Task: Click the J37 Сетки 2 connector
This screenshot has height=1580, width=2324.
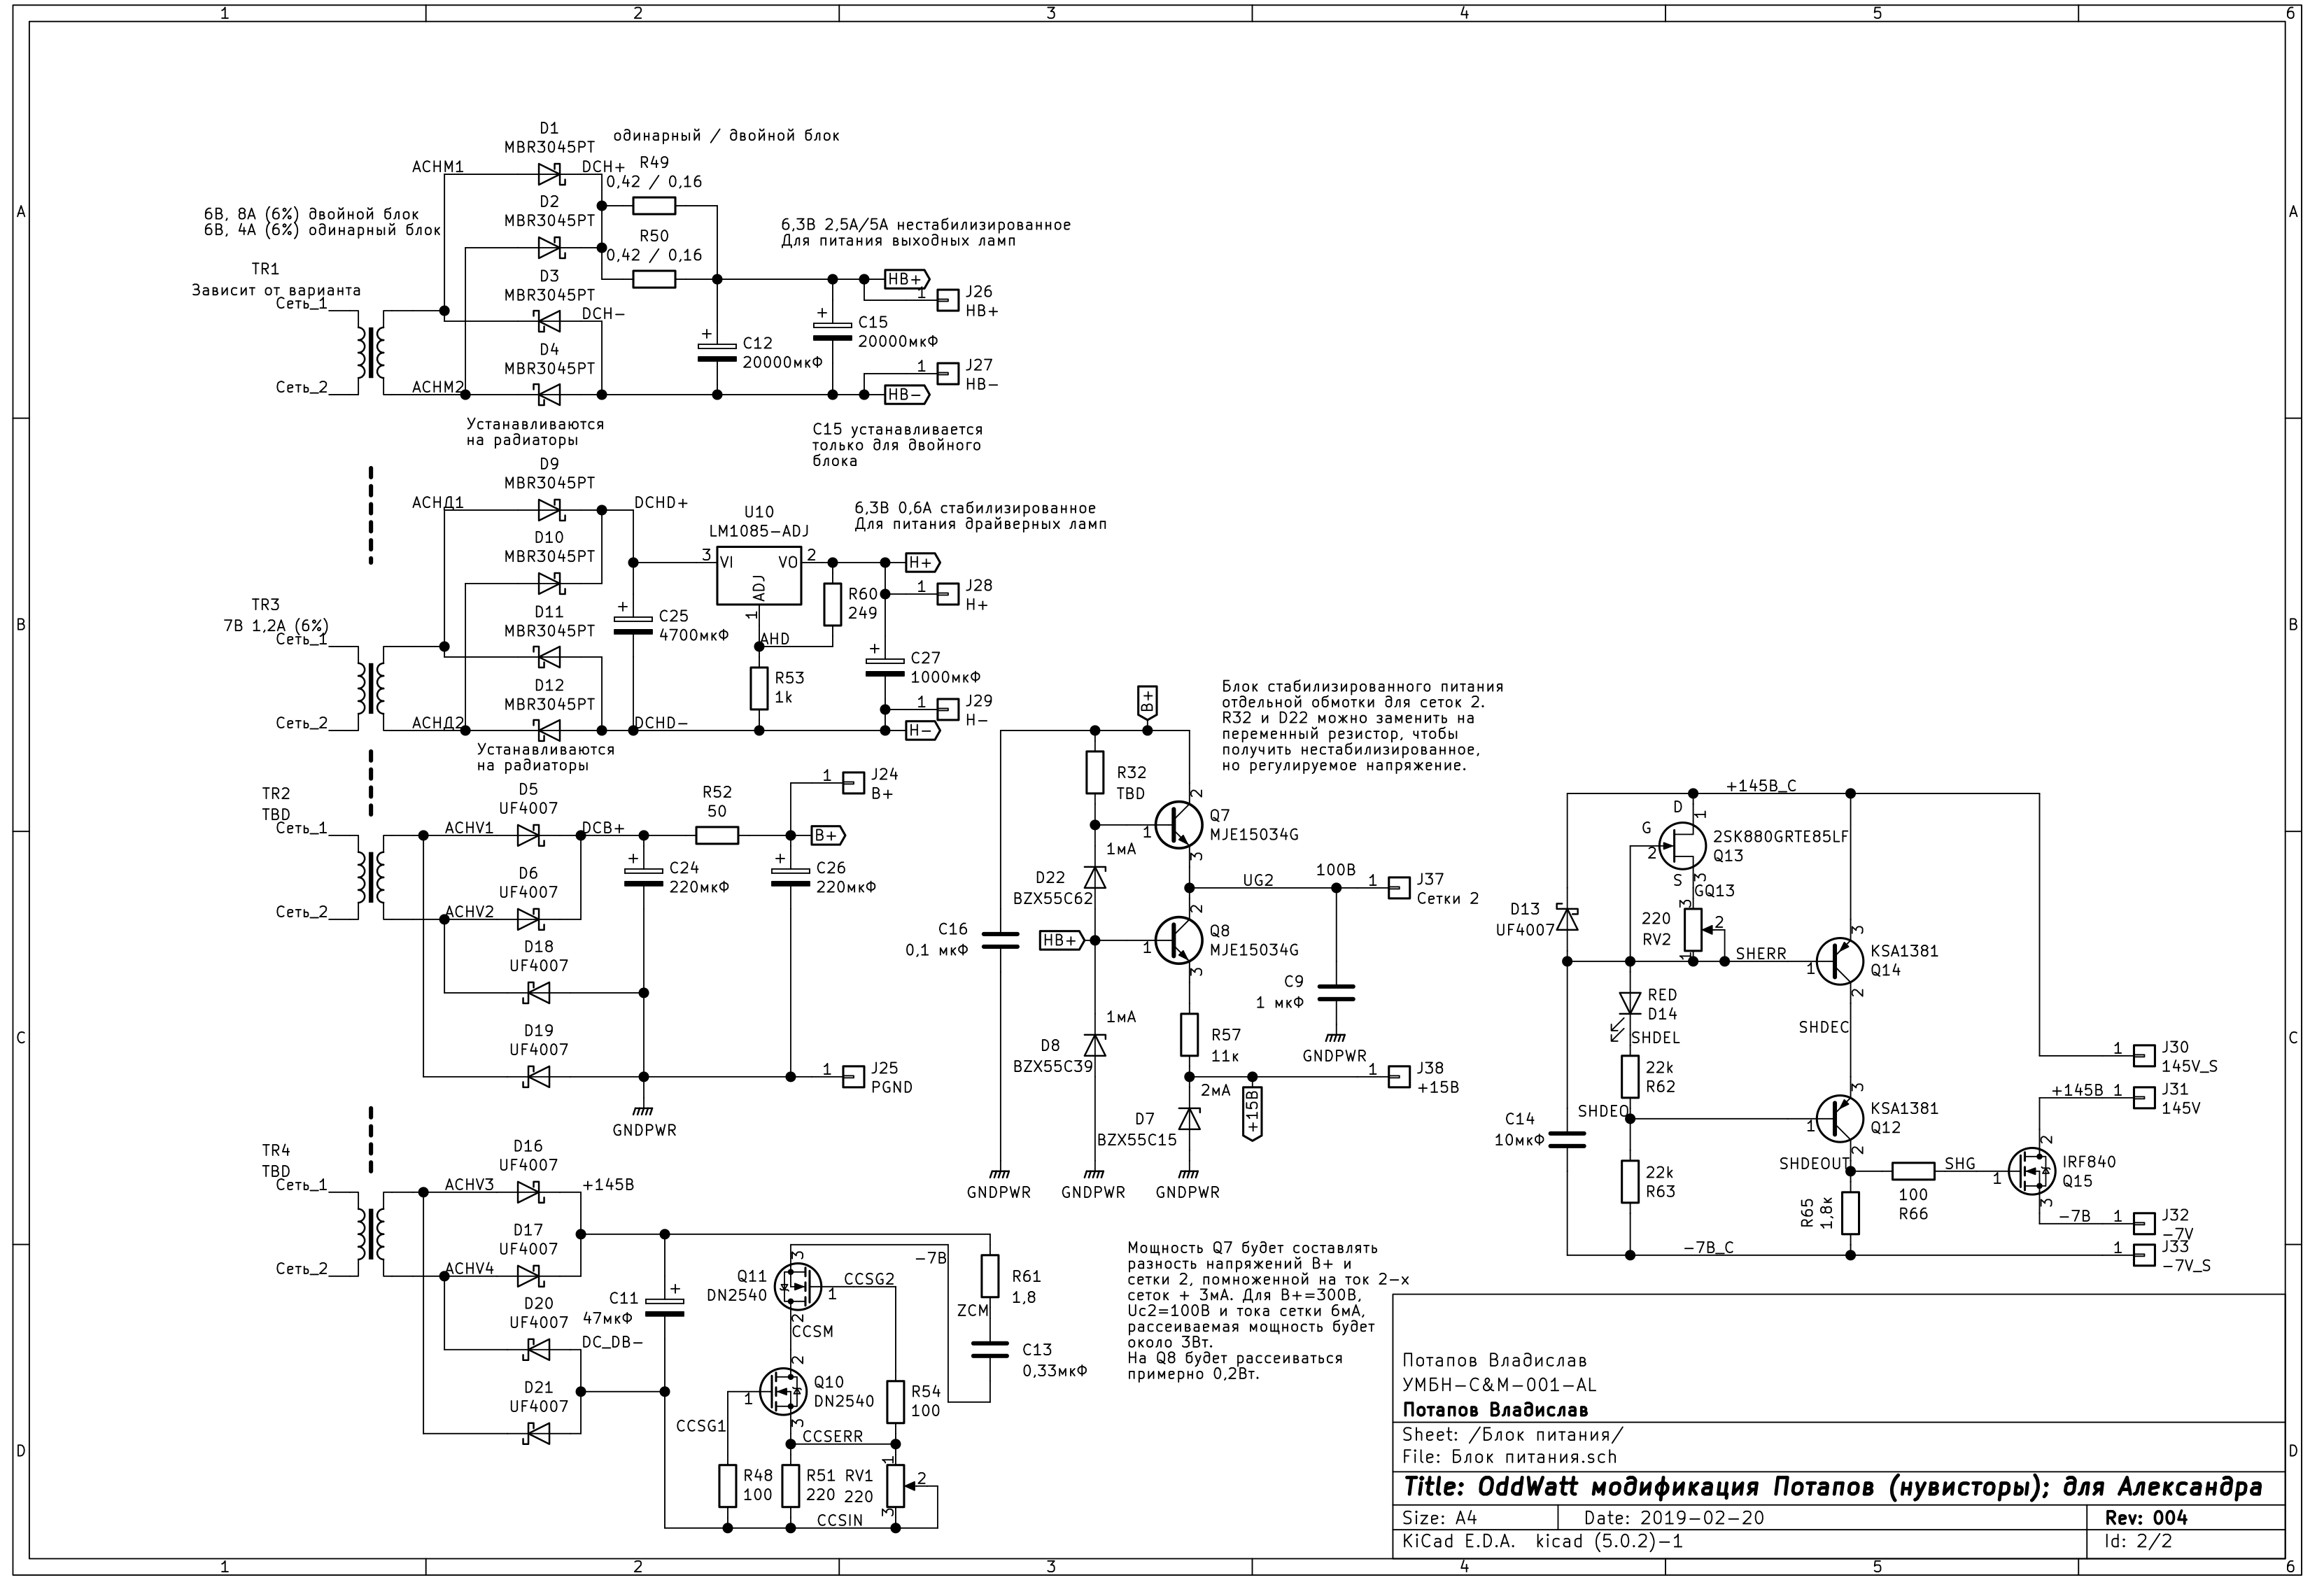Action: (x=1399, y=887)
